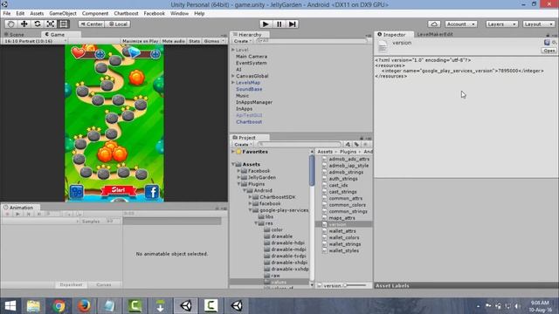
Task: Open the Facebook menu
Action: (x=154, y=13)
